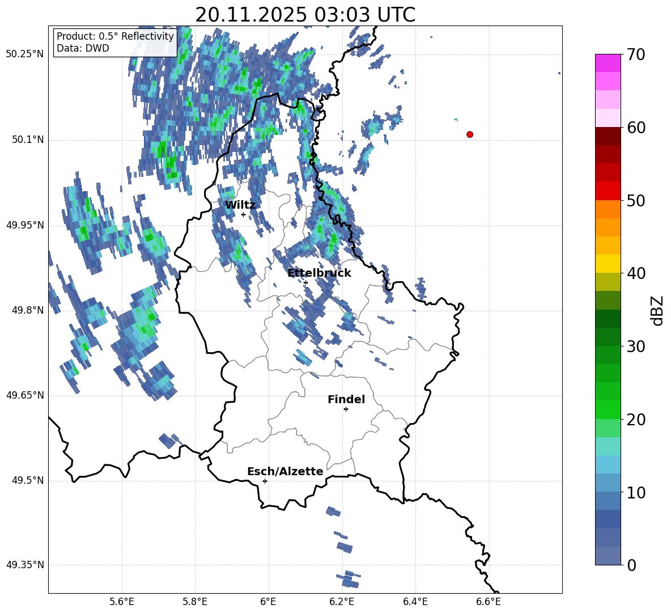Screen dimensions: 671x613
Task: Click the Product: 0.5° Reflectivity text
Action: pyautogui.click(x=115, y=36)
